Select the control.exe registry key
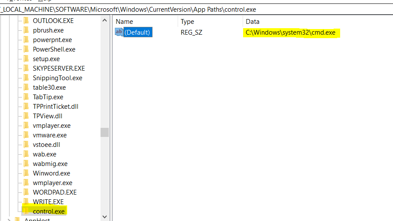Image resolution: width=393 pixels, height=221 pixels. (x=49, y=211)
